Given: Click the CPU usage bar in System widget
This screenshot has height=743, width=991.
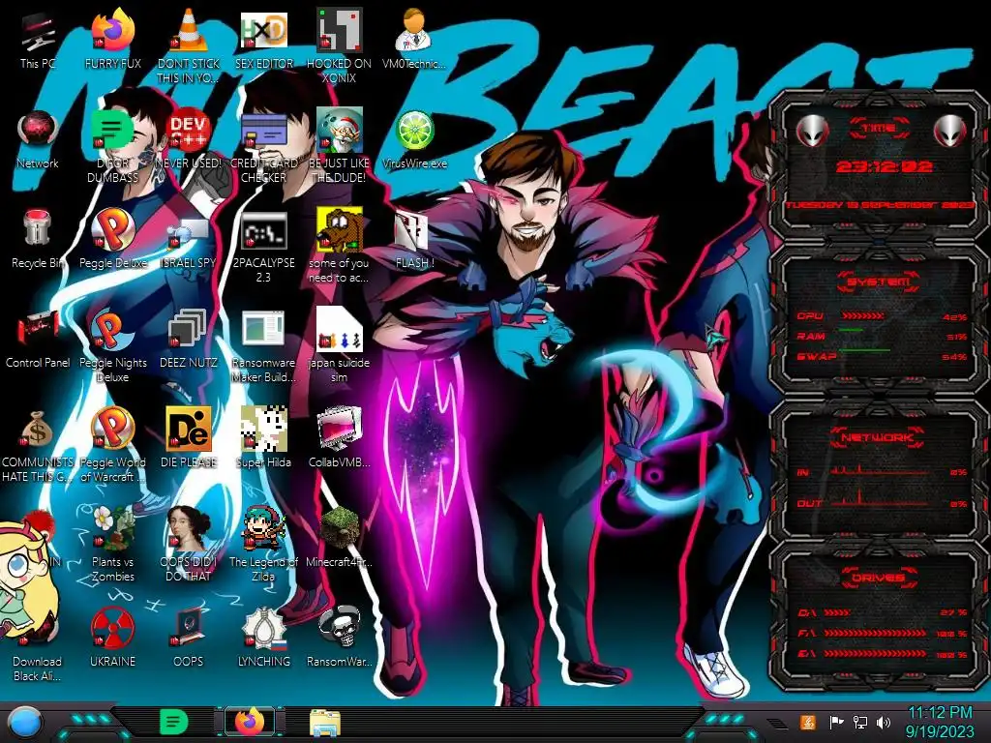Looking at the screenshot, I should [x=863, y=316].
